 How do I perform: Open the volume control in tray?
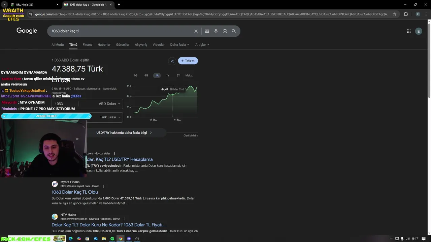pyautogui.click(x=408, y=239)
